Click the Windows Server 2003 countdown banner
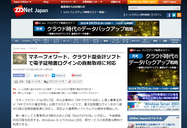Image resolution: width=187 pixels, height=128 pixels. 153,107
